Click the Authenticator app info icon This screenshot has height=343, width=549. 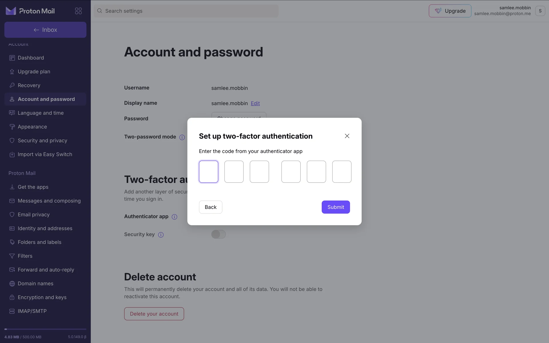[x=174, y=217]
